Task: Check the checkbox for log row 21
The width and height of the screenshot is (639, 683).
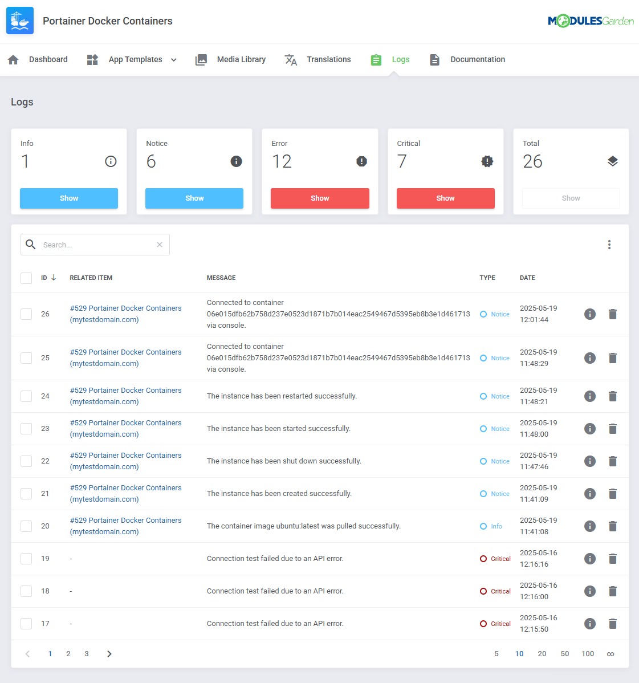Action: coord(26,494)
